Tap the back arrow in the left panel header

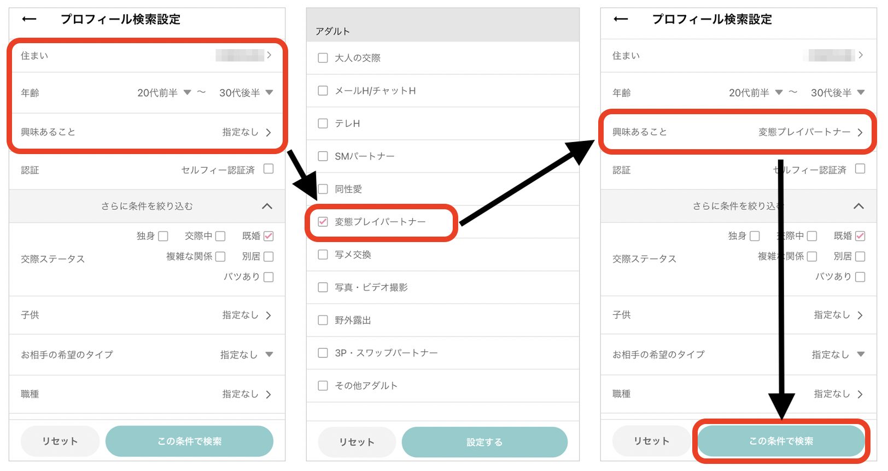pos(29,19)
